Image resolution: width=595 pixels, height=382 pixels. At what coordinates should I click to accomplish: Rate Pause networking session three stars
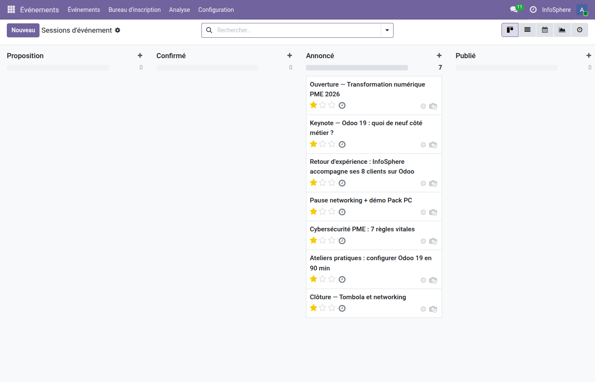click(x=331, y=211)
